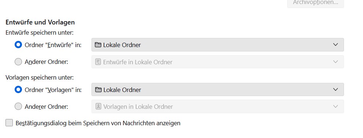The width and height of the screenshot is (363, 138).
Task: Expand Entwürfe in Lokale Ordner chevron
Action: pyautogui.click(x=336, y=62)
